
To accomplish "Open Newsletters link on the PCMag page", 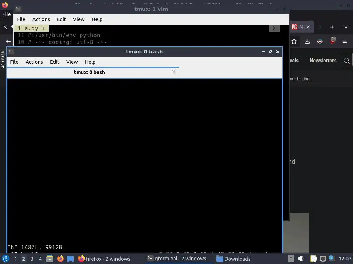I will [323, 60].
